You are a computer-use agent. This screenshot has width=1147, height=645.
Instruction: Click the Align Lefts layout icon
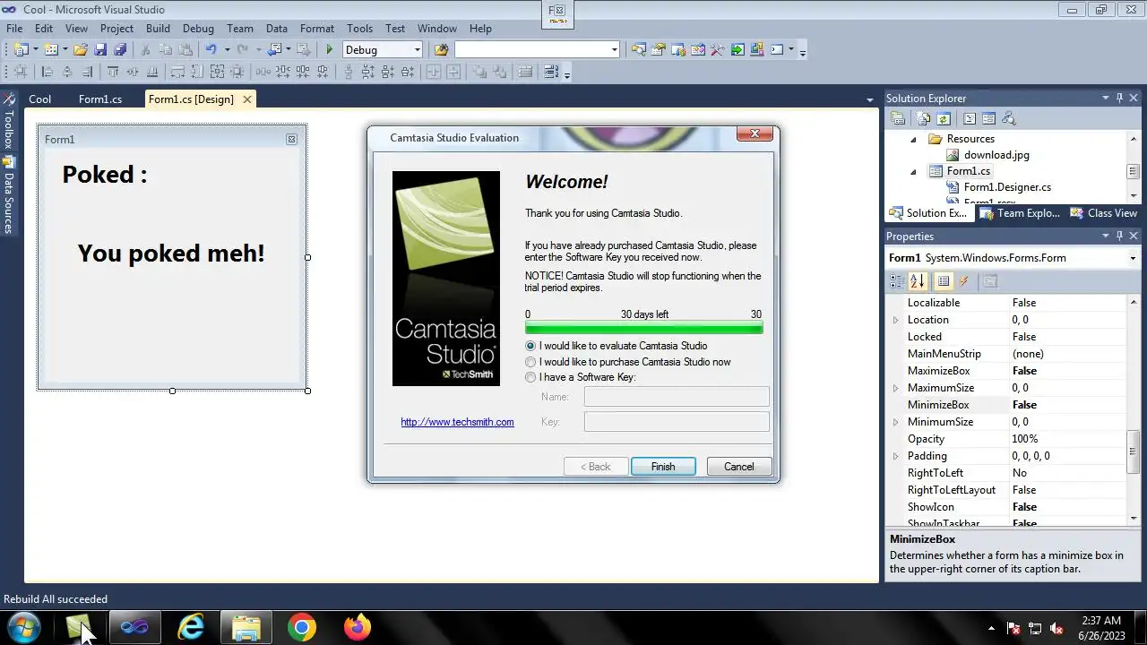point(47,72)
